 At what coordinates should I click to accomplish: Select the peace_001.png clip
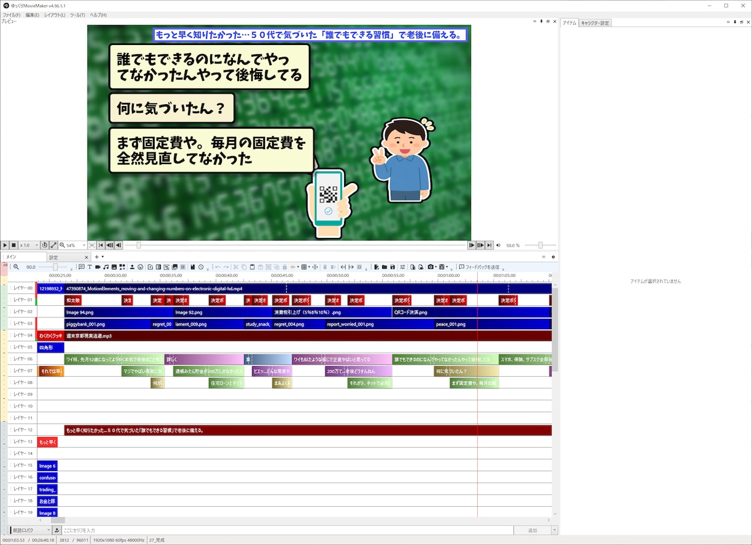click(x=492, y=324)
